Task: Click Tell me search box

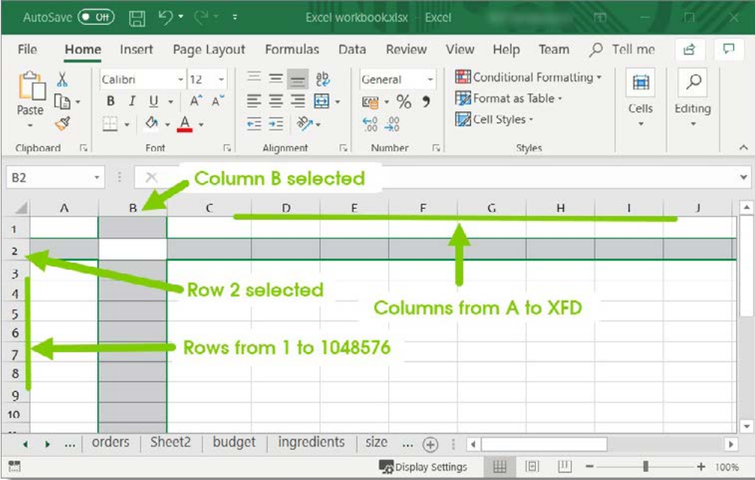Action: tap(622, 49)
